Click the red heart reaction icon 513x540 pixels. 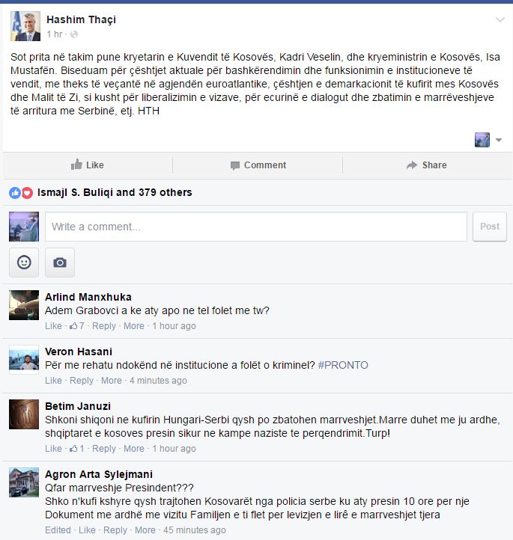27,193
